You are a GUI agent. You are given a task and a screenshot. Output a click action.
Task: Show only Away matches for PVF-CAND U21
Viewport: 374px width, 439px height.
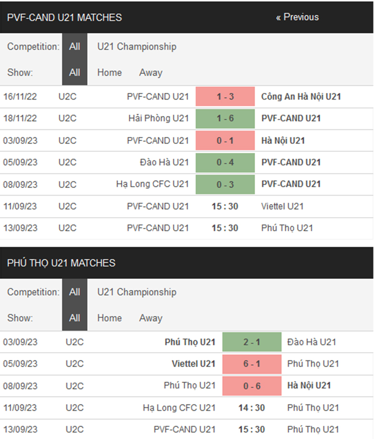[151, 73]
